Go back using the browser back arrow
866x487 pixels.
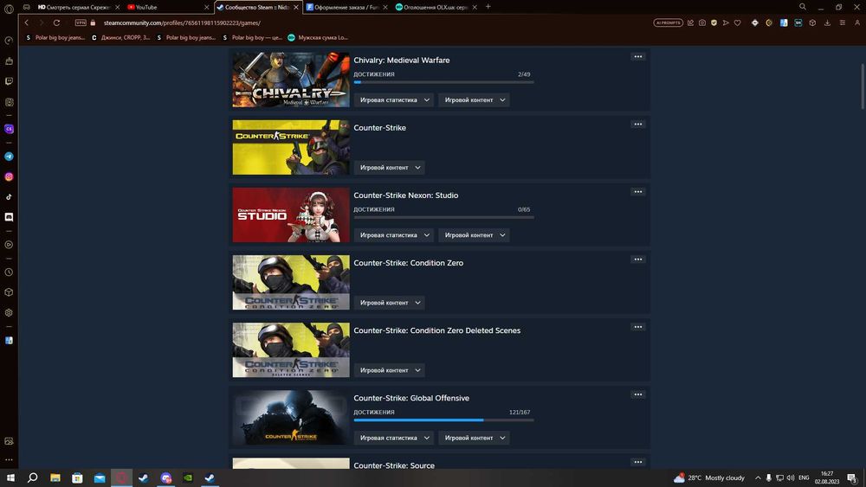pyautogui.click(x=27, y=22)
